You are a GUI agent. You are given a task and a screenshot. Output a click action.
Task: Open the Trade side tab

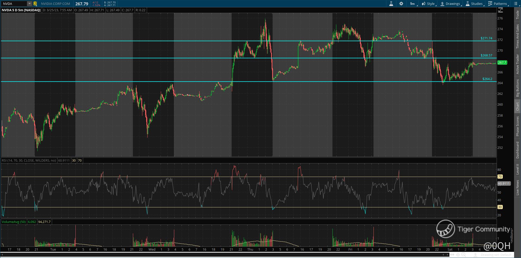517,15
